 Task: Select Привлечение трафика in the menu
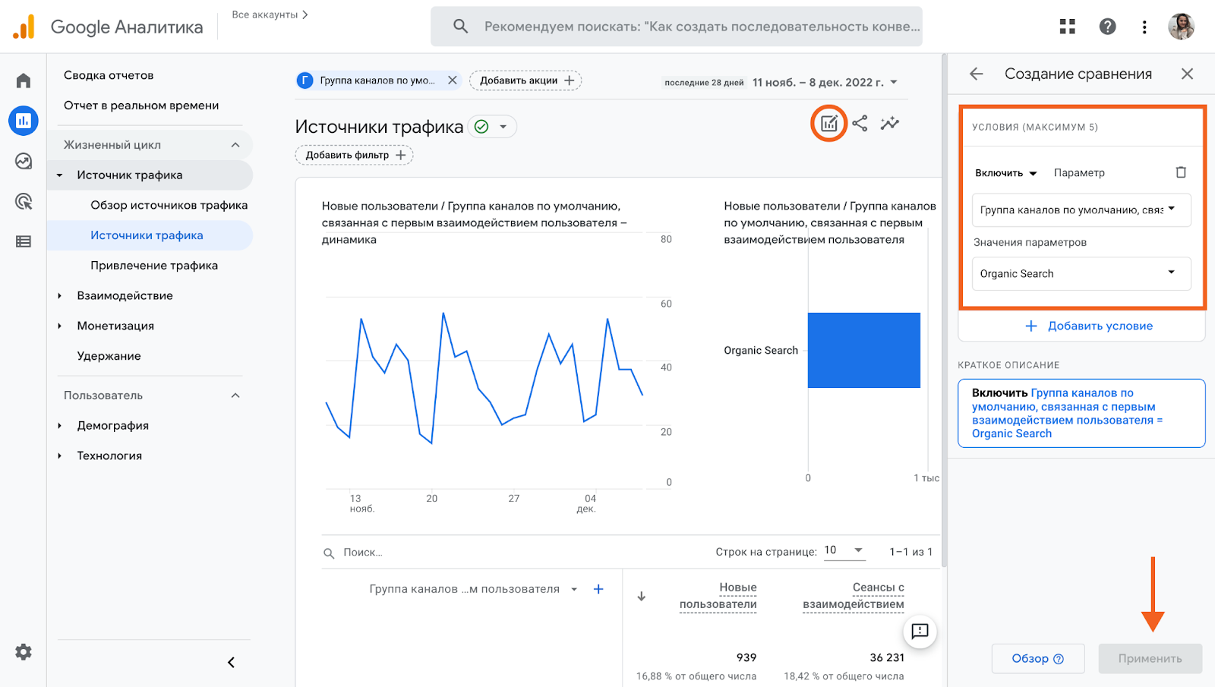(x=155, y=265)
